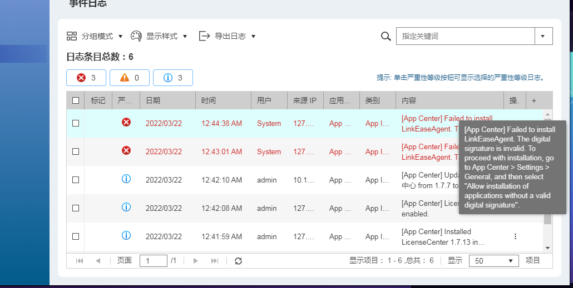Image resolution: width=573 pixels, height=288 pixels.
Task: Open the 分组模式 dropdown
Action: (x=95, y=36)
